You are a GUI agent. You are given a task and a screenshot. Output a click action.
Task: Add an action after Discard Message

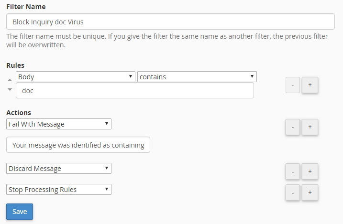click(310, 171)
